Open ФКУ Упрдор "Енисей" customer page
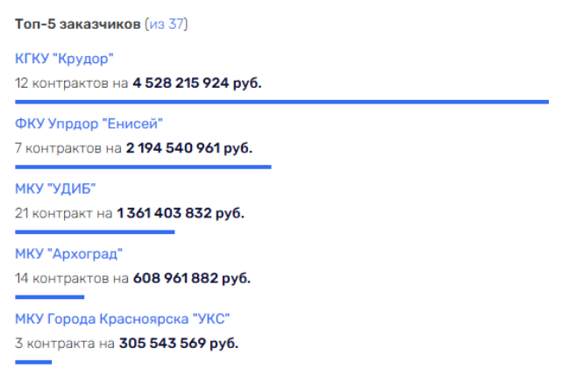The width and height of the screenshot is (561, 384). click(89, 124)
